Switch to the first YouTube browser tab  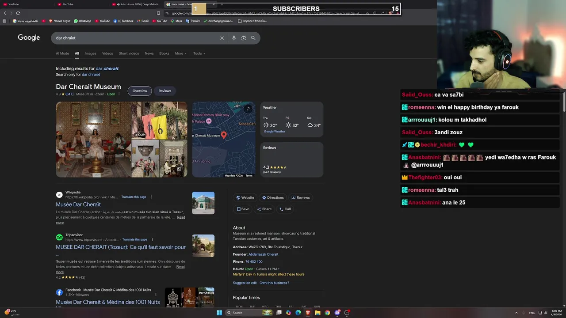pyautogui.click(x=27, y=4)
